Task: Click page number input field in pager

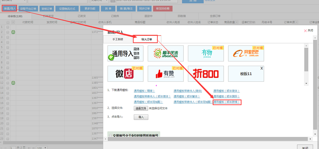Action: point(13,148)
